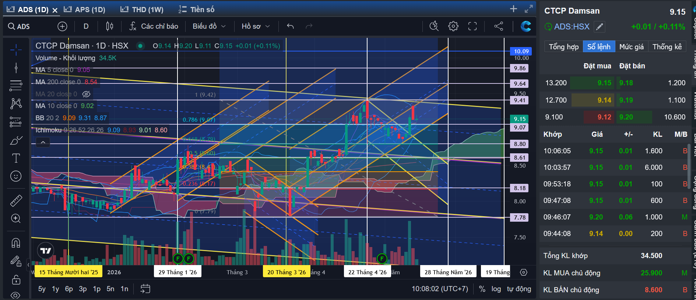Open the Hồ sơ dropdown
Screen dimensions: 696x300
point(256,26)
